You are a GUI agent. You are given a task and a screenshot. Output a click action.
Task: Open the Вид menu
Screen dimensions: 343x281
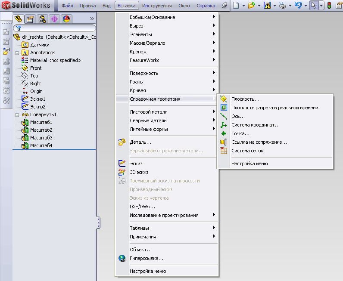tap(106, 6)
